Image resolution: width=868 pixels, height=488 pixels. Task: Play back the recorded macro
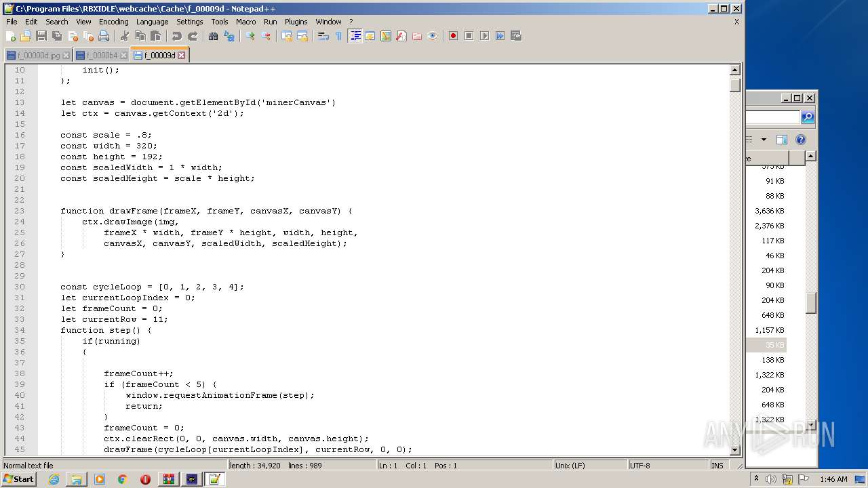pyautogui.click(x=484, y=36)
